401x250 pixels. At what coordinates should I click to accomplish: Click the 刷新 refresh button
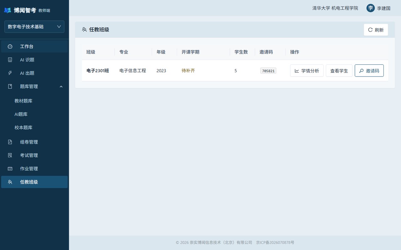pos(376,30)
